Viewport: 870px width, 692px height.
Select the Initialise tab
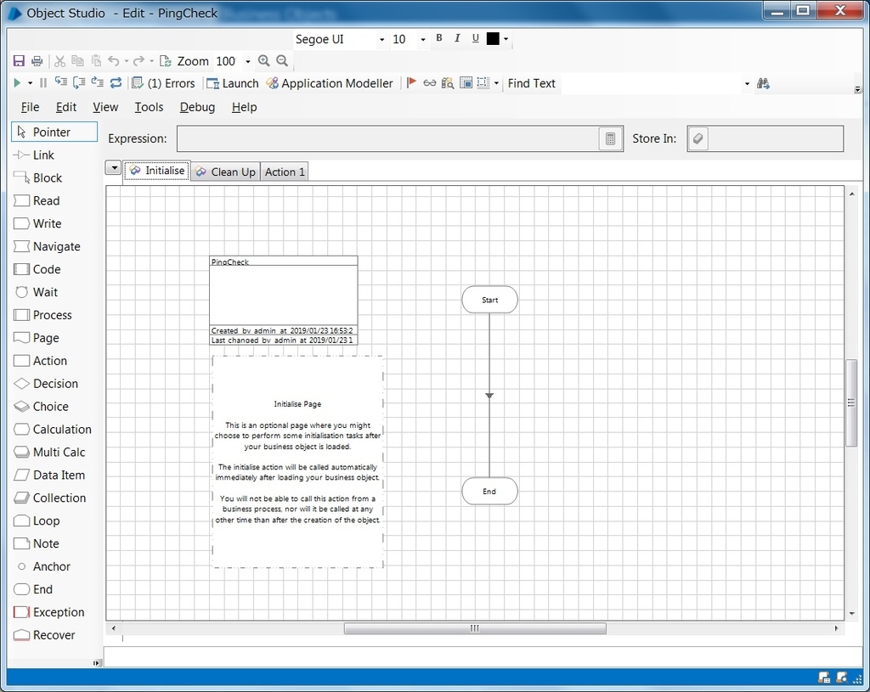click(x=157, y=171)
